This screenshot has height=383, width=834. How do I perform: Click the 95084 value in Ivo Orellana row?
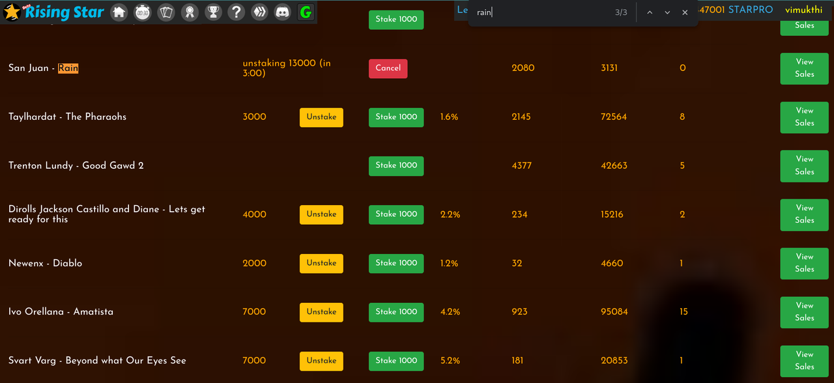pos(614,312)
